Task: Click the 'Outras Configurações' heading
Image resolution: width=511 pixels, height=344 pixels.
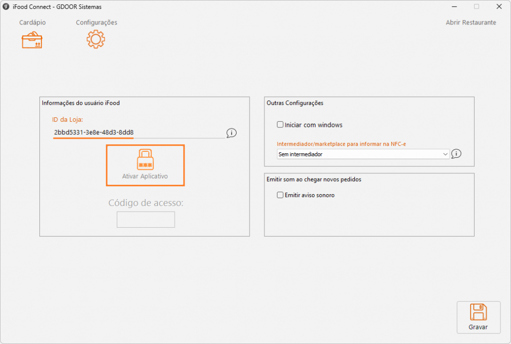Action: (x=295, y=103)
